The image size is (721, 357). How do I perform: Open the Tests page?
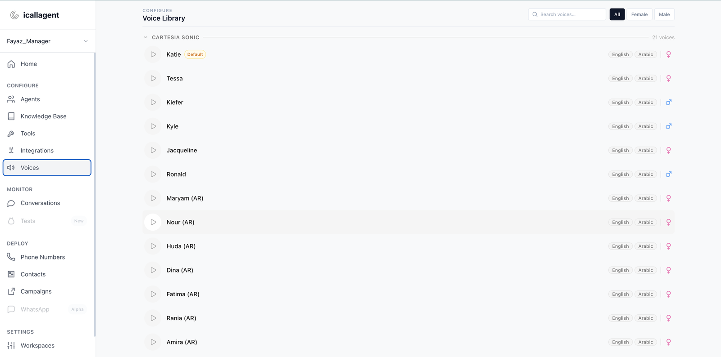tap(47, 221)
